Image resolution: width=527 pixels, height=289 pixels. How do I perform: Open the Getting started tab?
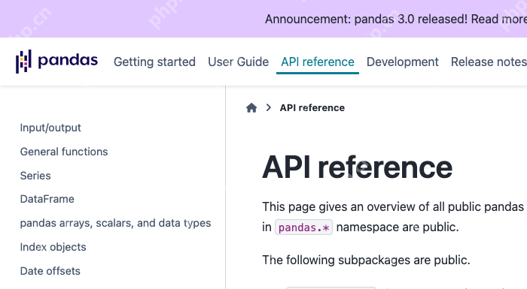coord(154,62)
